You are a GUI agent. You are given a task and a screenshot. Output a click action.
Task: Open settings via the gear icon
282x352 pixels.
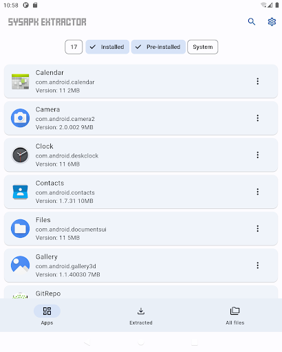(x=272, y=22)
